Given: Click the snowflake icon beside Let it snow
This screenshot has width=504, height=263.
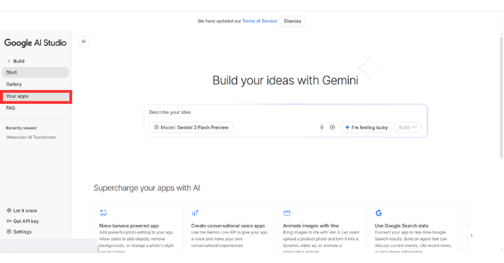Looking at the screenshot, I should click(9, 210).
